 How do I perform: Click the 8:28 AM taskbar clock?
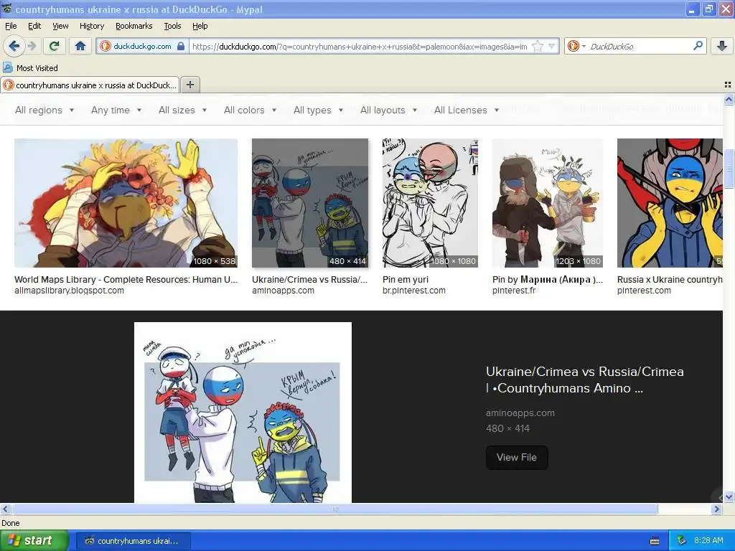pyautogui.click(x=708, y=541)
